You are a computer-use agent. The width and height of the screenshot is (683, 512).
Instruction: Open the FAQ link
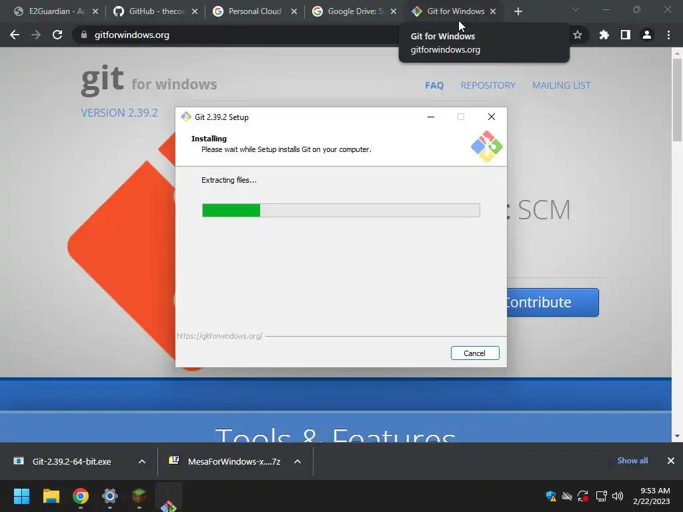[434, 85]
